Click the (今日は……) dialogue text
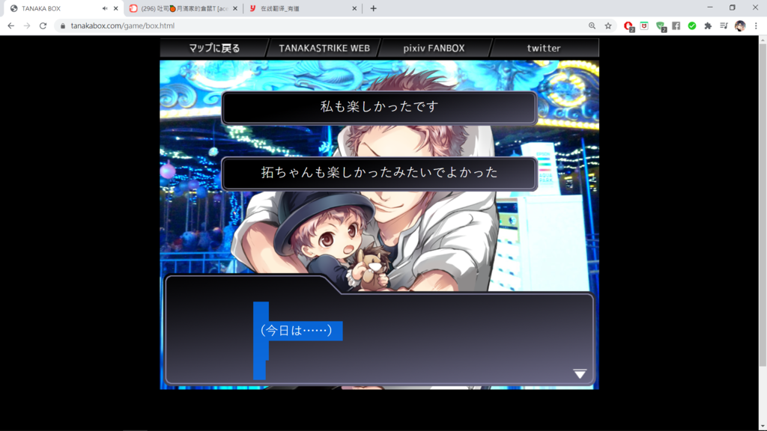Screen dimensions: 767x431 coord(297,331)
